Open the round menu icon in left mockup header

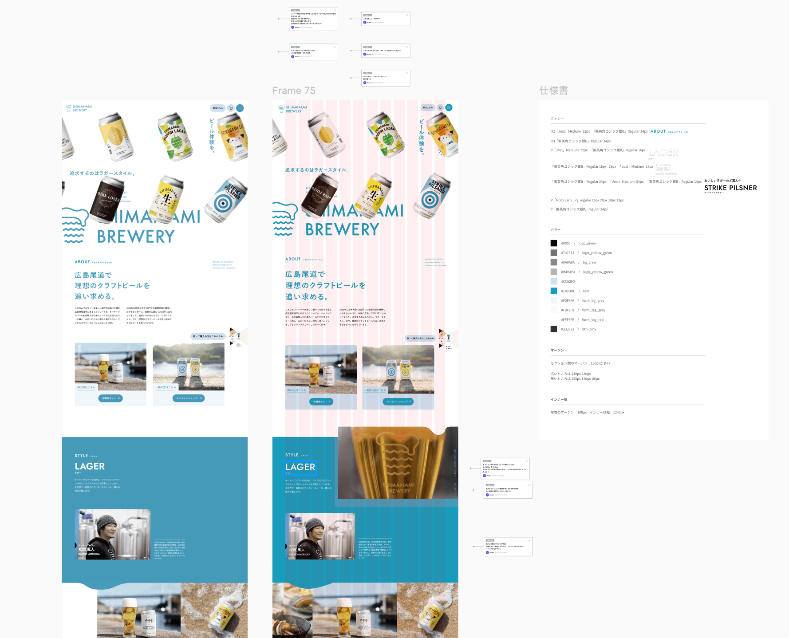pos(240,108)
